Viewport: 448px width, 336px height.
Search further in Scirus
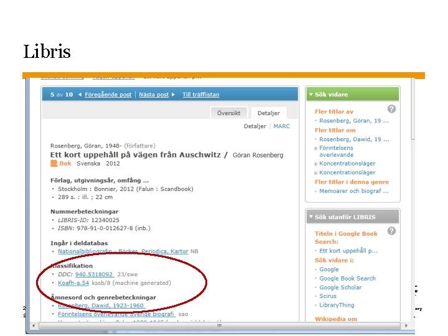point(328,296)
